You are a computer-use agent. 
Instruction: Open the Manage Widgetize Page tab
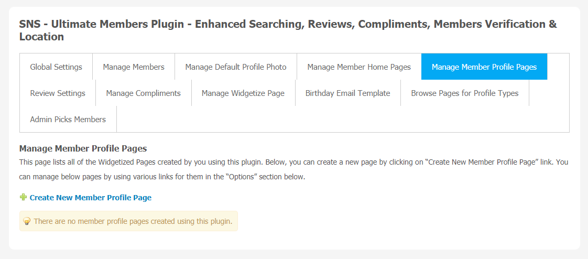pos(243,93)
